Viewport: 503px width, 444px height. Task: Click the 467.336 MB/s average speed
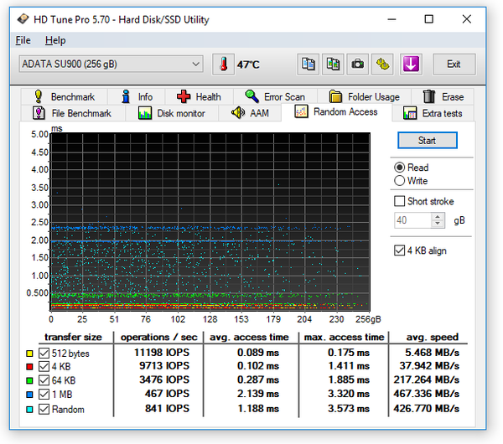click(x=427, y=394)
